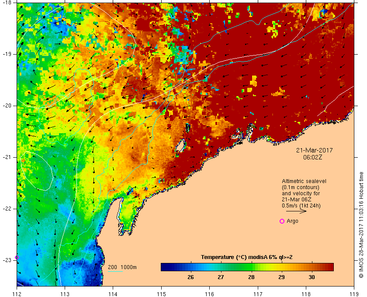Click the IMOS copyright timestamp text
Screen dimensions: 367x297
click(361, 225)
